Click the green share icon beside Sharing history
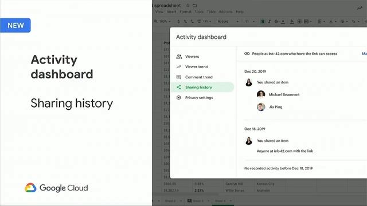367x206 pixels. point(178,87)
